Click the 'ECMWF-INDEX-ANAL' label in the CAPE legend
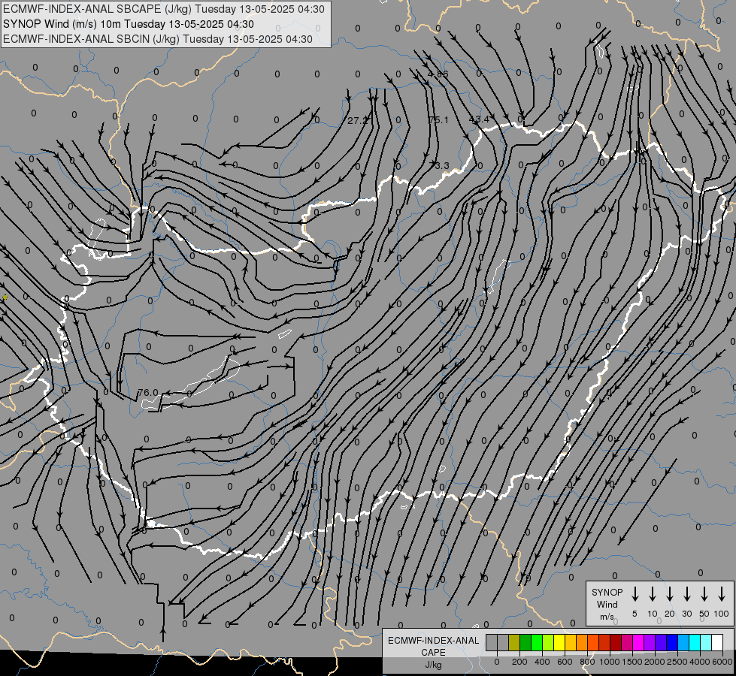Screen dimensions: 736x676 pyautogui.click(x=433, y=641)
